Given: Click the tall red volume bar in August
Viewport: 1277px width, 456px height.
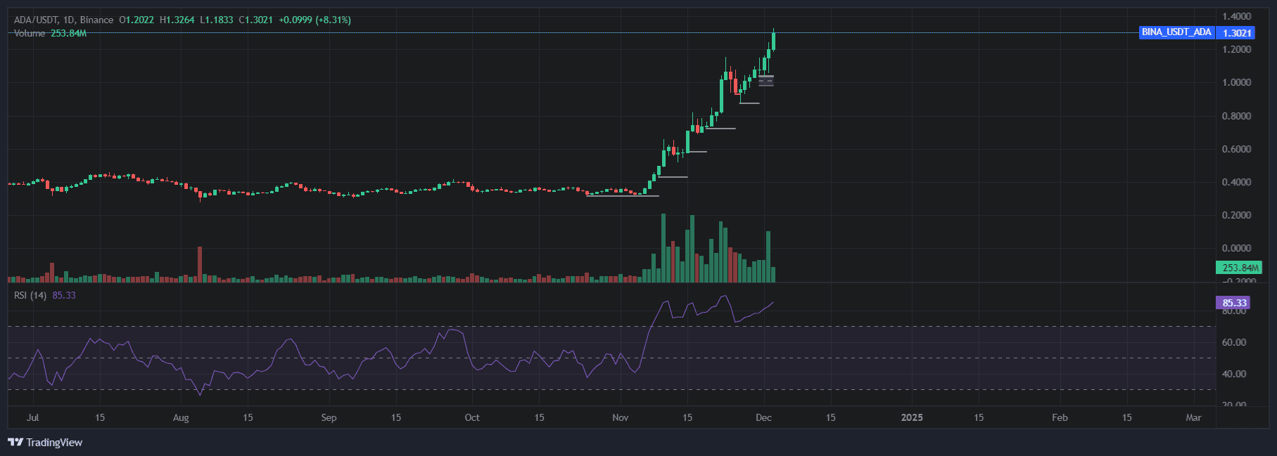Looking at the screenshot, I should (200, 263).
